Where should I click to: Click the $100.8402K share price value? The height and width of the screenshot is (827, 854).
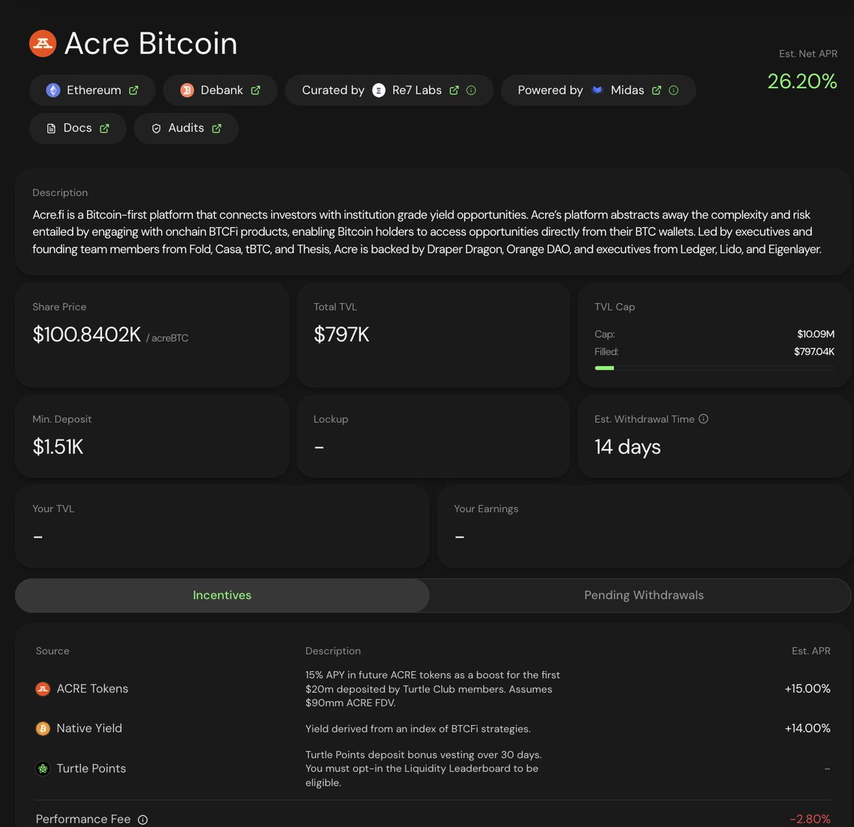(87, 335)
